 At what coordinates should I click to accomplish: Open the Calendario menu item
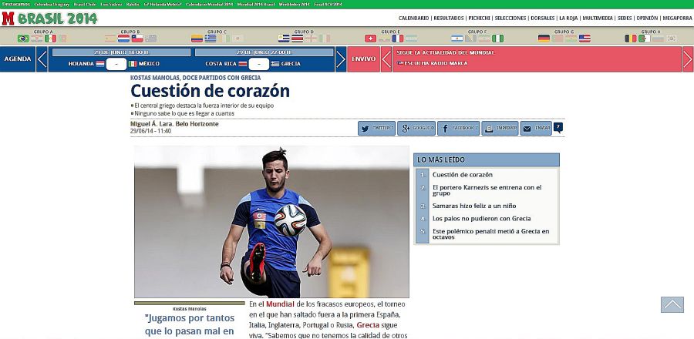tap(414, 18)
